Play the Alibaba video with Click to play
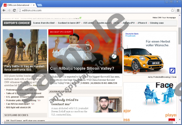The width and height of the screenshot is (182, 125). [79, 48]
